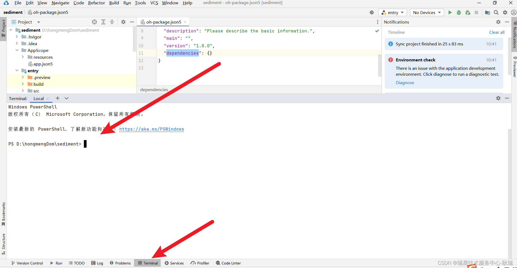This screenshot has width=517, height=268.
Task: Click the build target icon left of entry
Action: click(372, 12)
